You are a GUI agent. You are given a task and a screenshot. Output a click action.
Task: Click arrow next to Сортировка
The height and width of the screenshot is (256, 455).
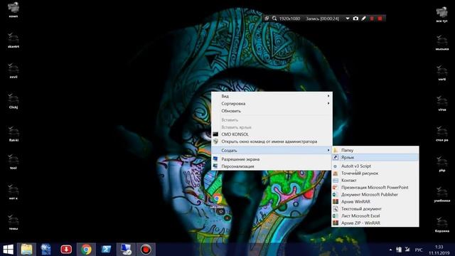tap(328, 103)
